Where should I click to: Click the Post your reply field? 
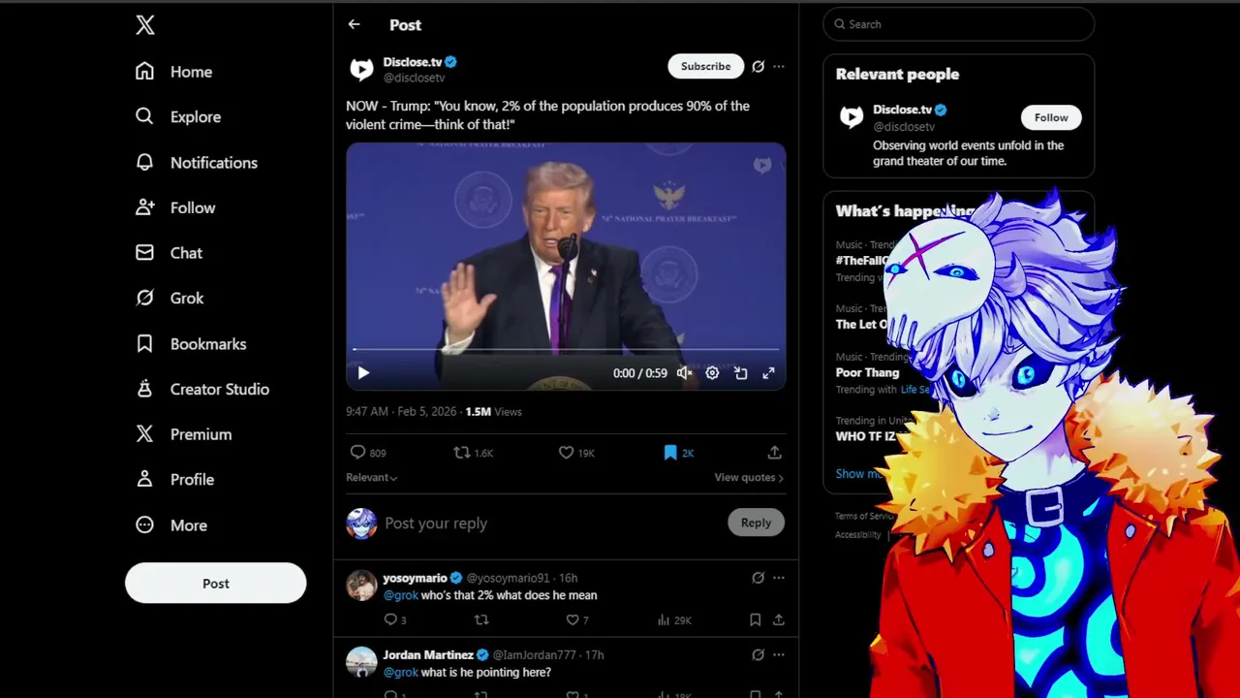552,523
